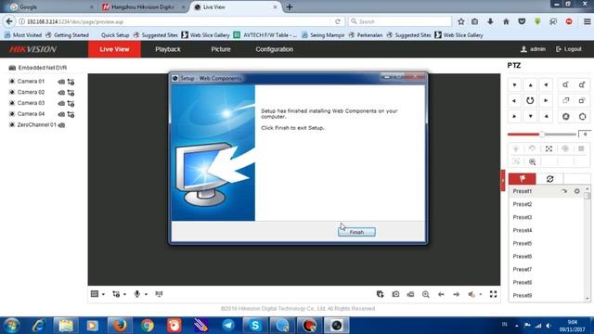The height and width of the screenshot is (334, 594).
Task: Click PTZ zoom in icon
Action: click(x=582, y=84)
